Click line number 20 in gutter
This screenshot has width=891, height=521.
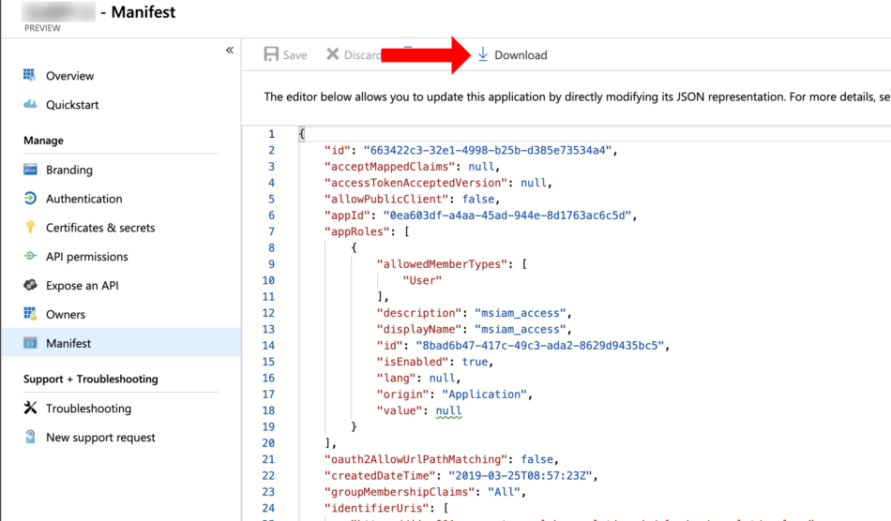268,443
